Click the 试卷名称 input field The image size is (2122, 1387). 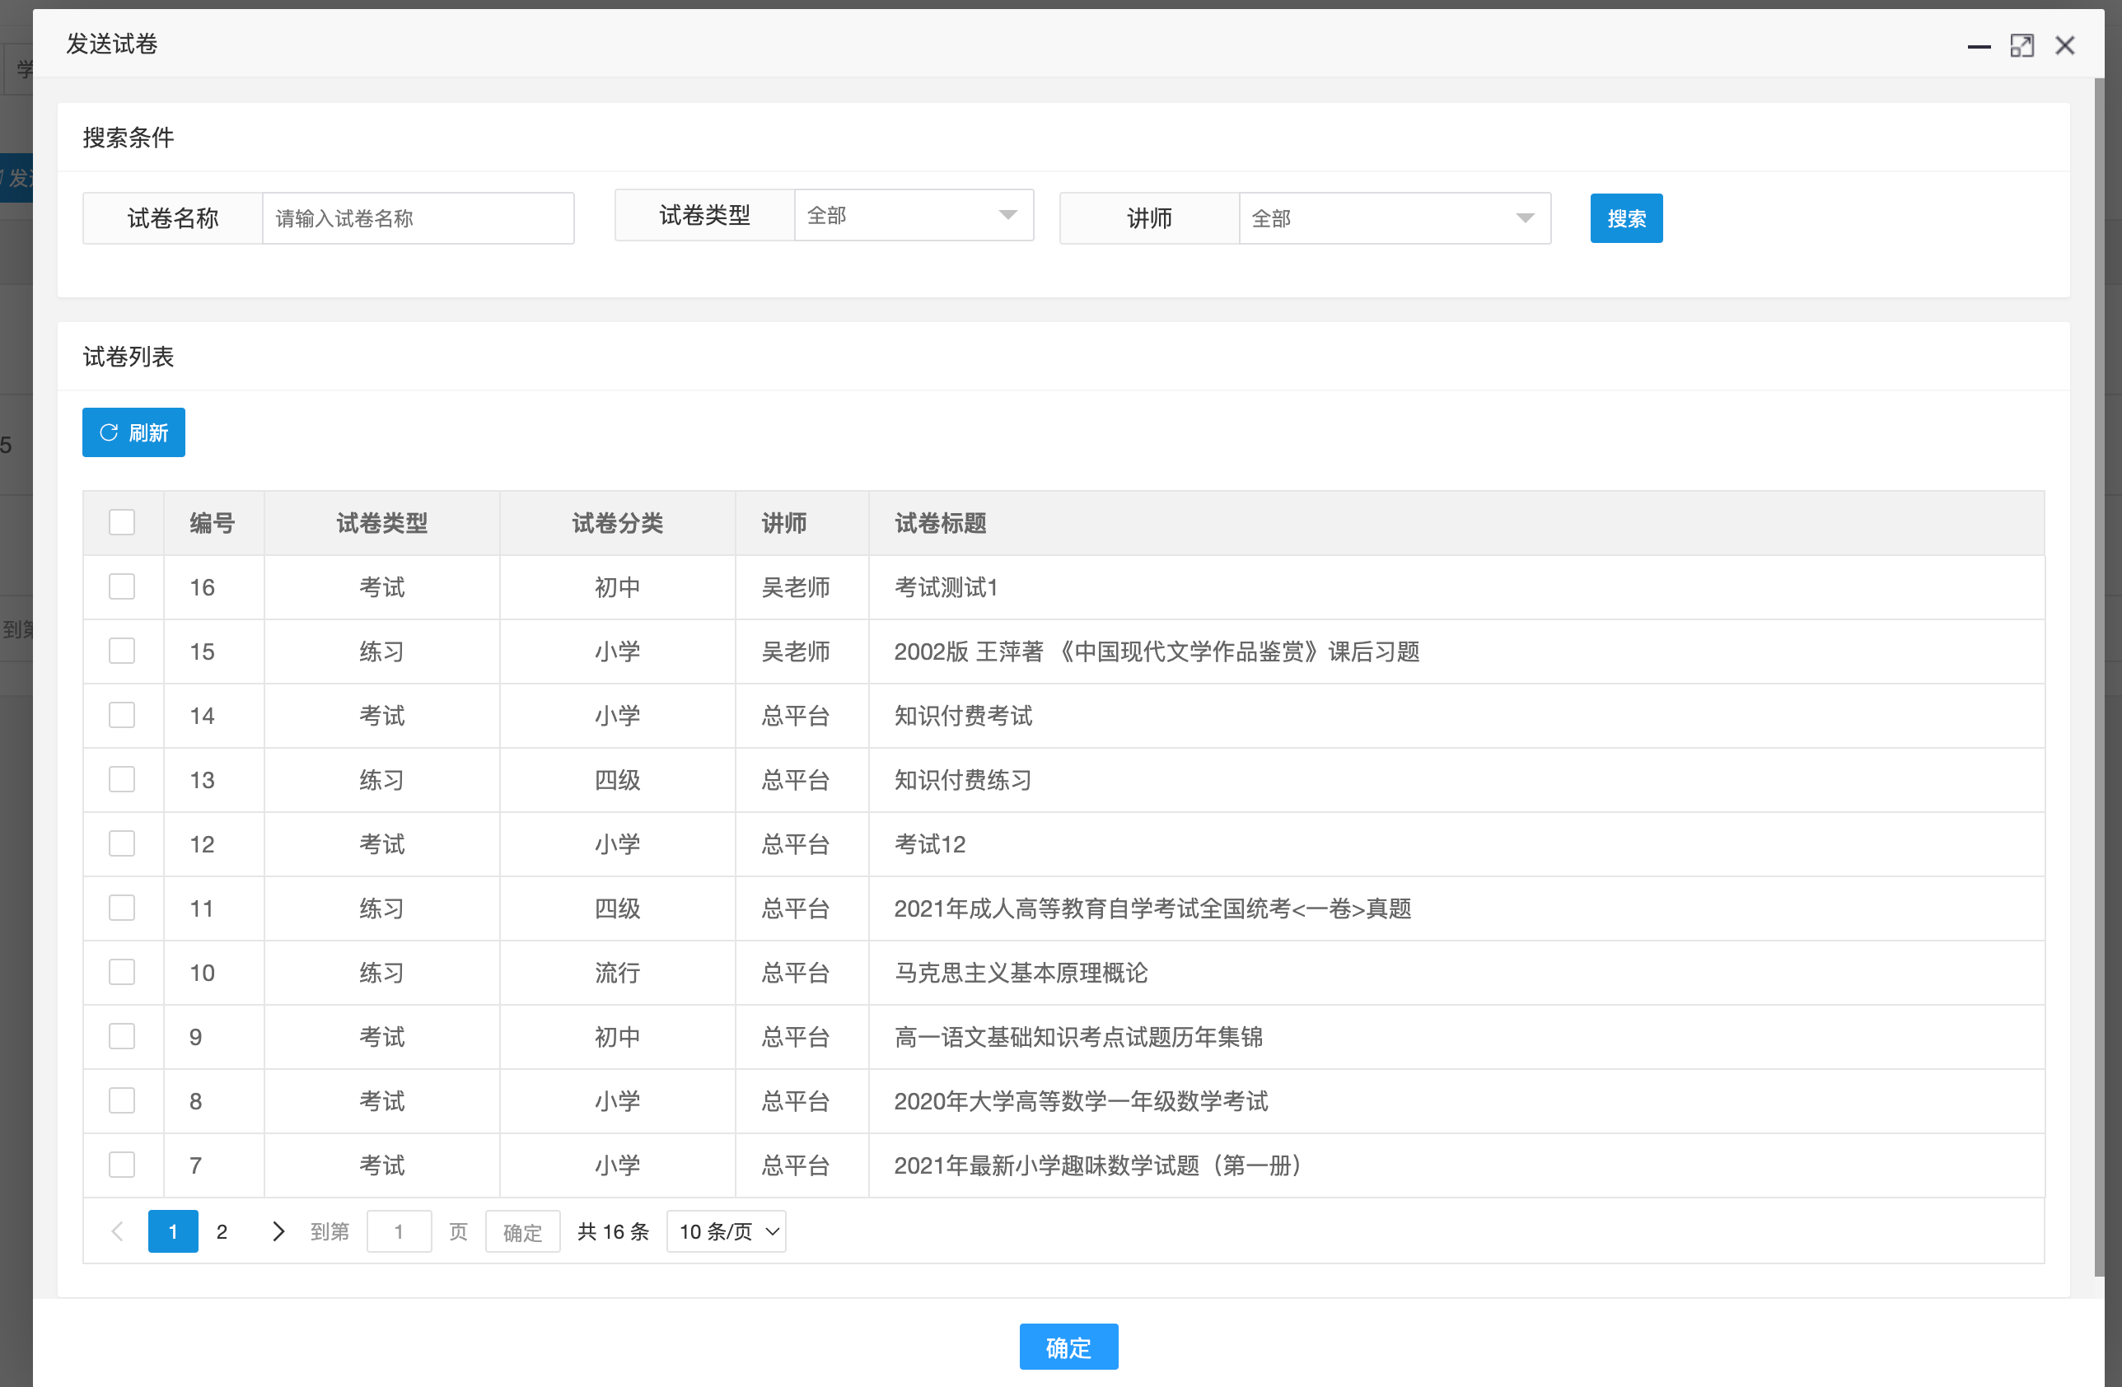(x=418, y=218)
